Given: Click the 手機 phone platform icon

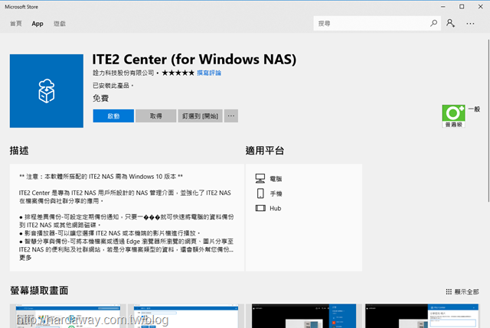Looking at the screenshot, I should (x=260, y=193).
